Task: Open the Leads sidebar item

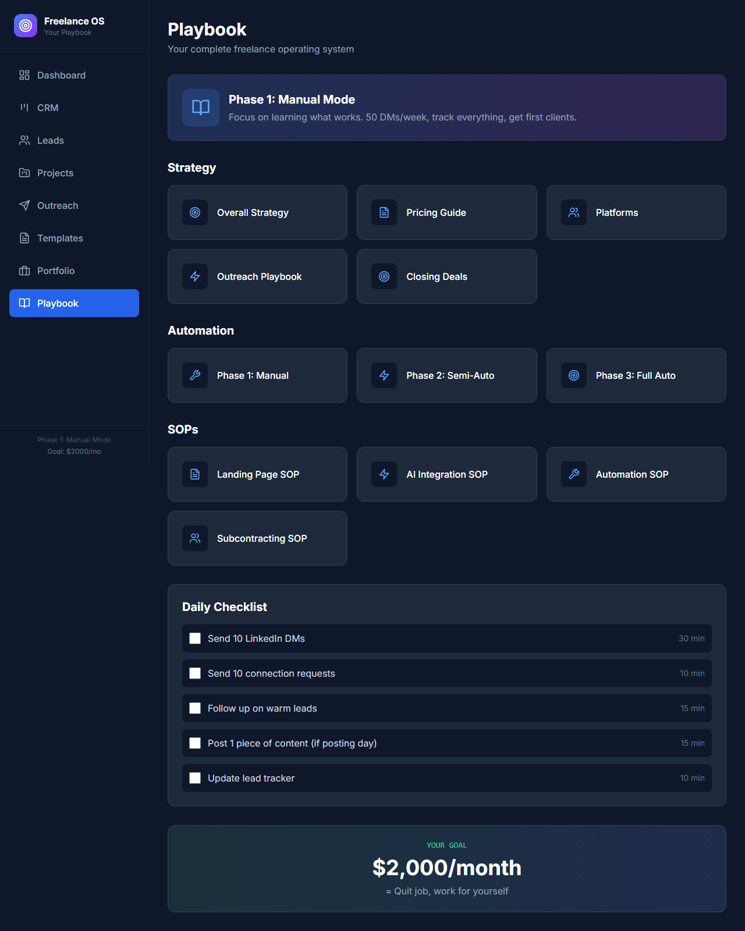Action: (x=74, y=140)
